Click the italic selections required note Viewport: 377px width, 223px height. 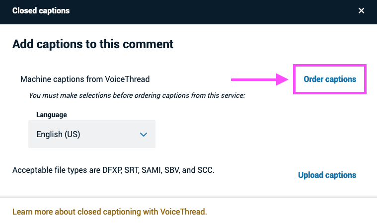pyautogui.click(x=137, y=95)
